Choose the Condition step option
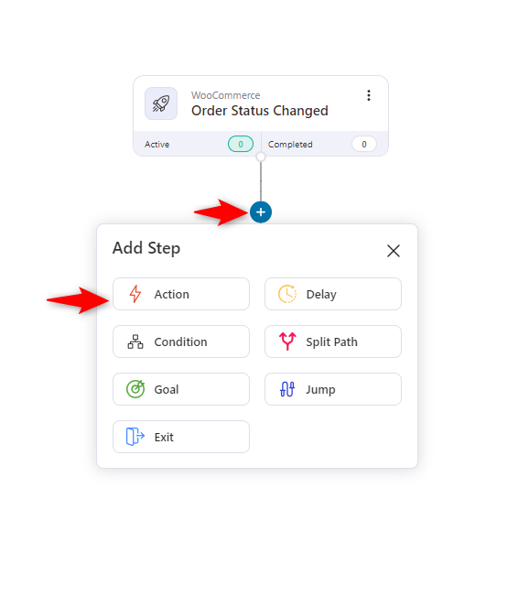 point(181,341)
